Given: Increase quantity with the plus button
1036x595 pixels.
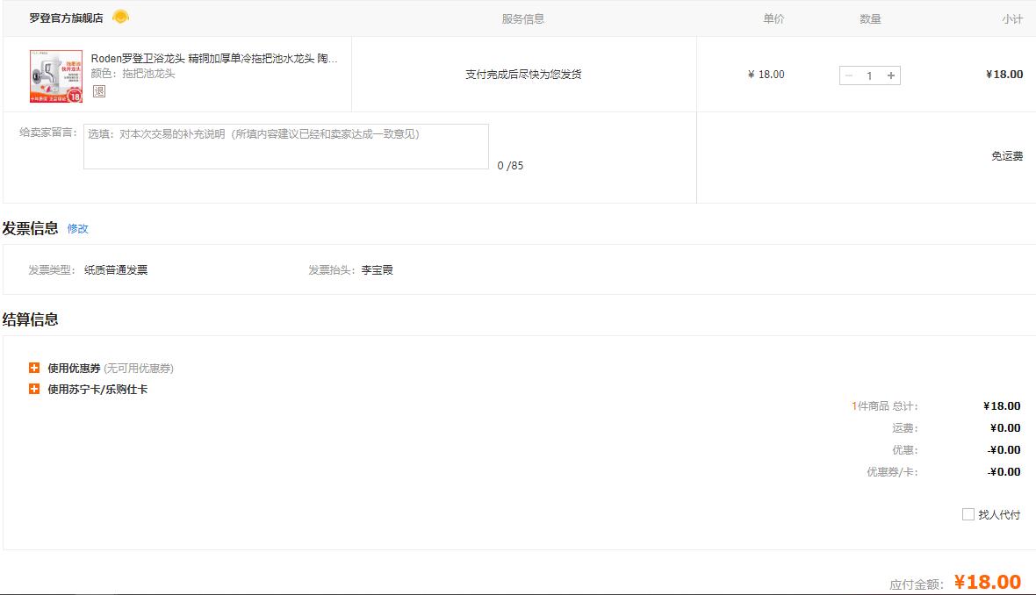Looking at the screenshot, I should (890, 75).
